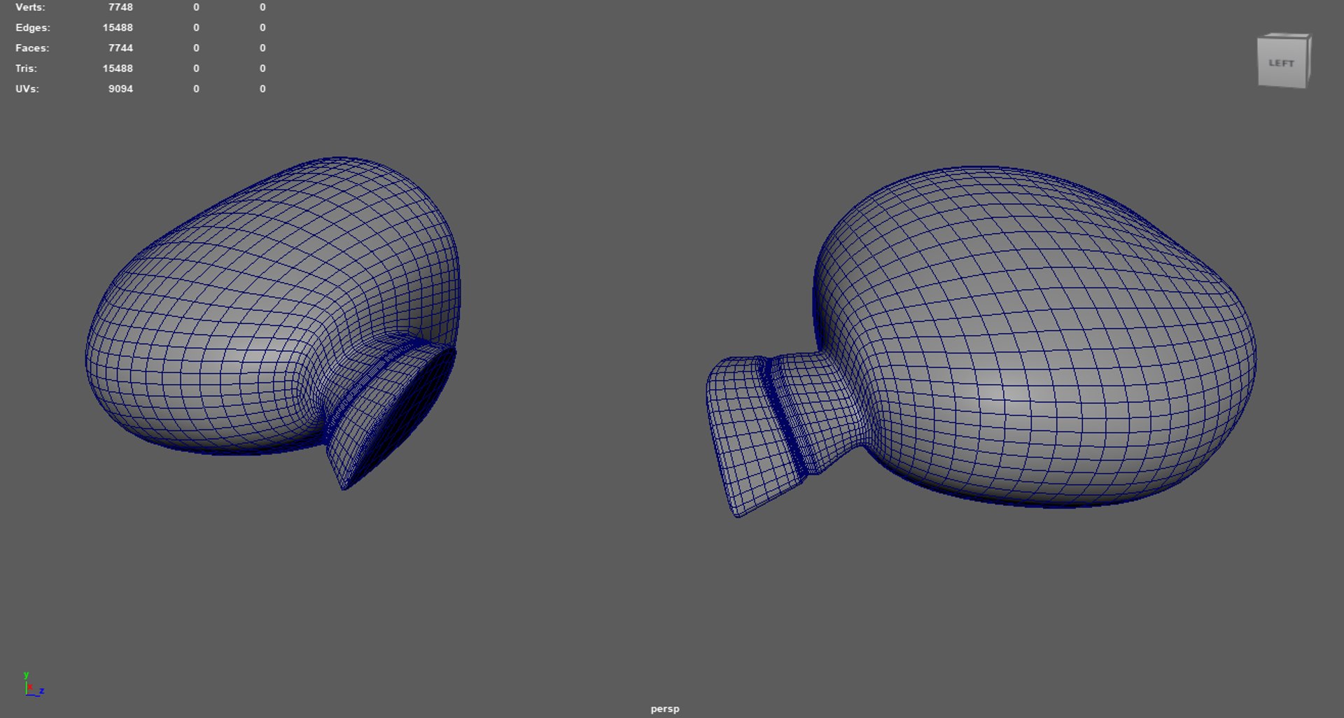Click the 15488 value in the Tris row
Screen dimensions: 1344x718
click(x=118, y=68)
